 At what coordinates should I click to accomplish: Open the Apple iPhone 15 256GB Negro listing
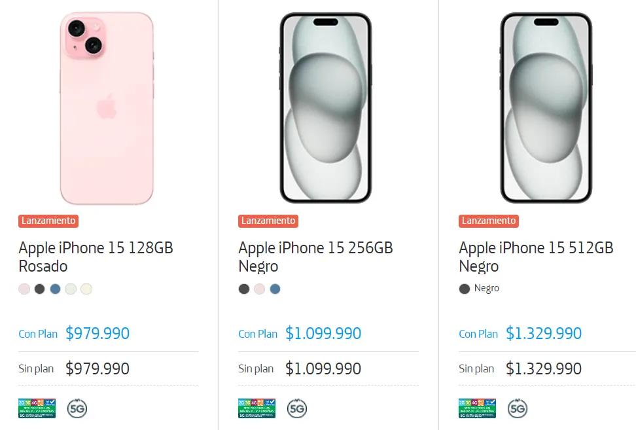pyautogui.click(x=315, y=257)
